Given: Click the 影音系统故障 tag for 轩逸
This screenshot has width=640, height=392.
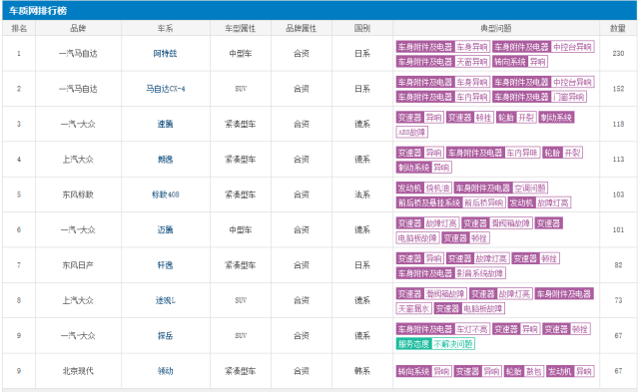Looking at the screenshot, I should click(x=451, y=273).
